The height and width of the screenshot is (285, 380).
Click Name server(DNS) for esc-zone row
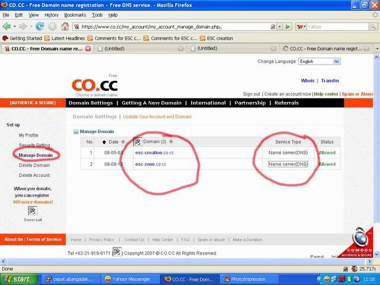click(288, 164)
